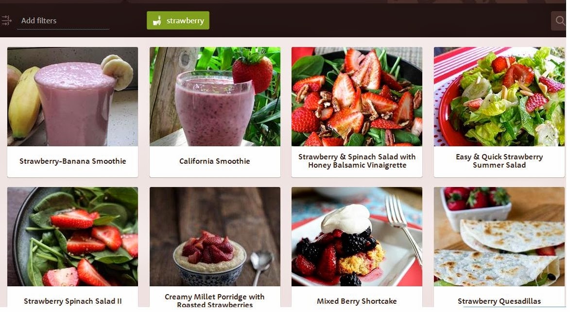
Task: Focus the Add filters input field
Action: (x=63, y=21)
